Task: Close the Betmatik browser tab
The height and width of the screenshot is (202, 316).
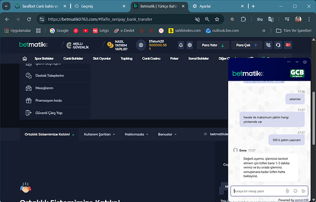Action: pyautogui.click(x=183, y=6)
